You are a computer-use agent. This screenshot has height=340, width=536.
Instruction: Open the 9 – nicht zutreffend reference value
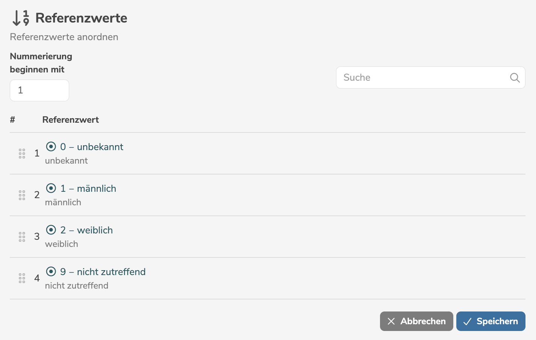point(103,272)
